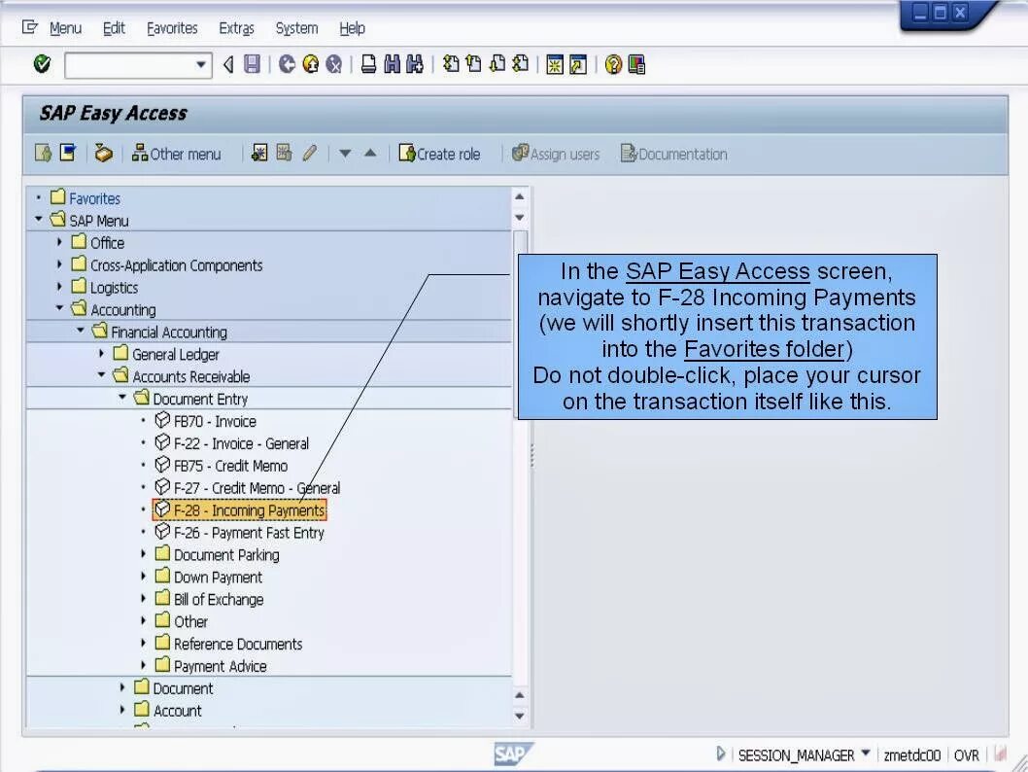Click the Create New Session icon
Viewport: 1028px width, 772px height.
555,64
